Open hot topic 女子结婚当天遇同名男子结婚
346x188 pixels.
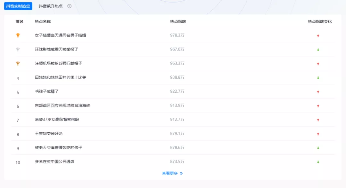click(61, 35)
